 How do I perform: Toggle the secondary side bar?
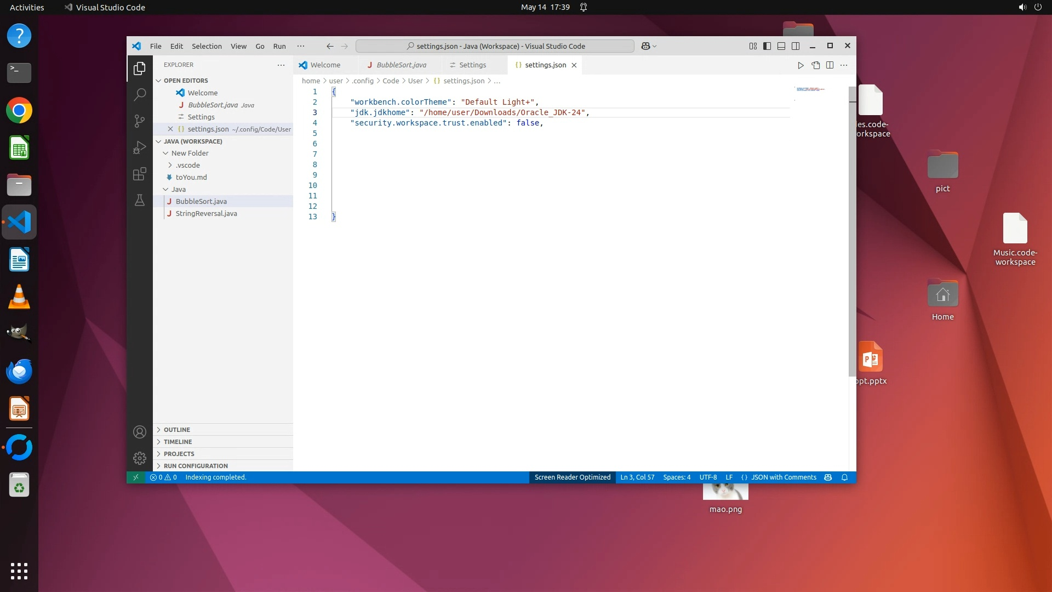pos(796,46)
